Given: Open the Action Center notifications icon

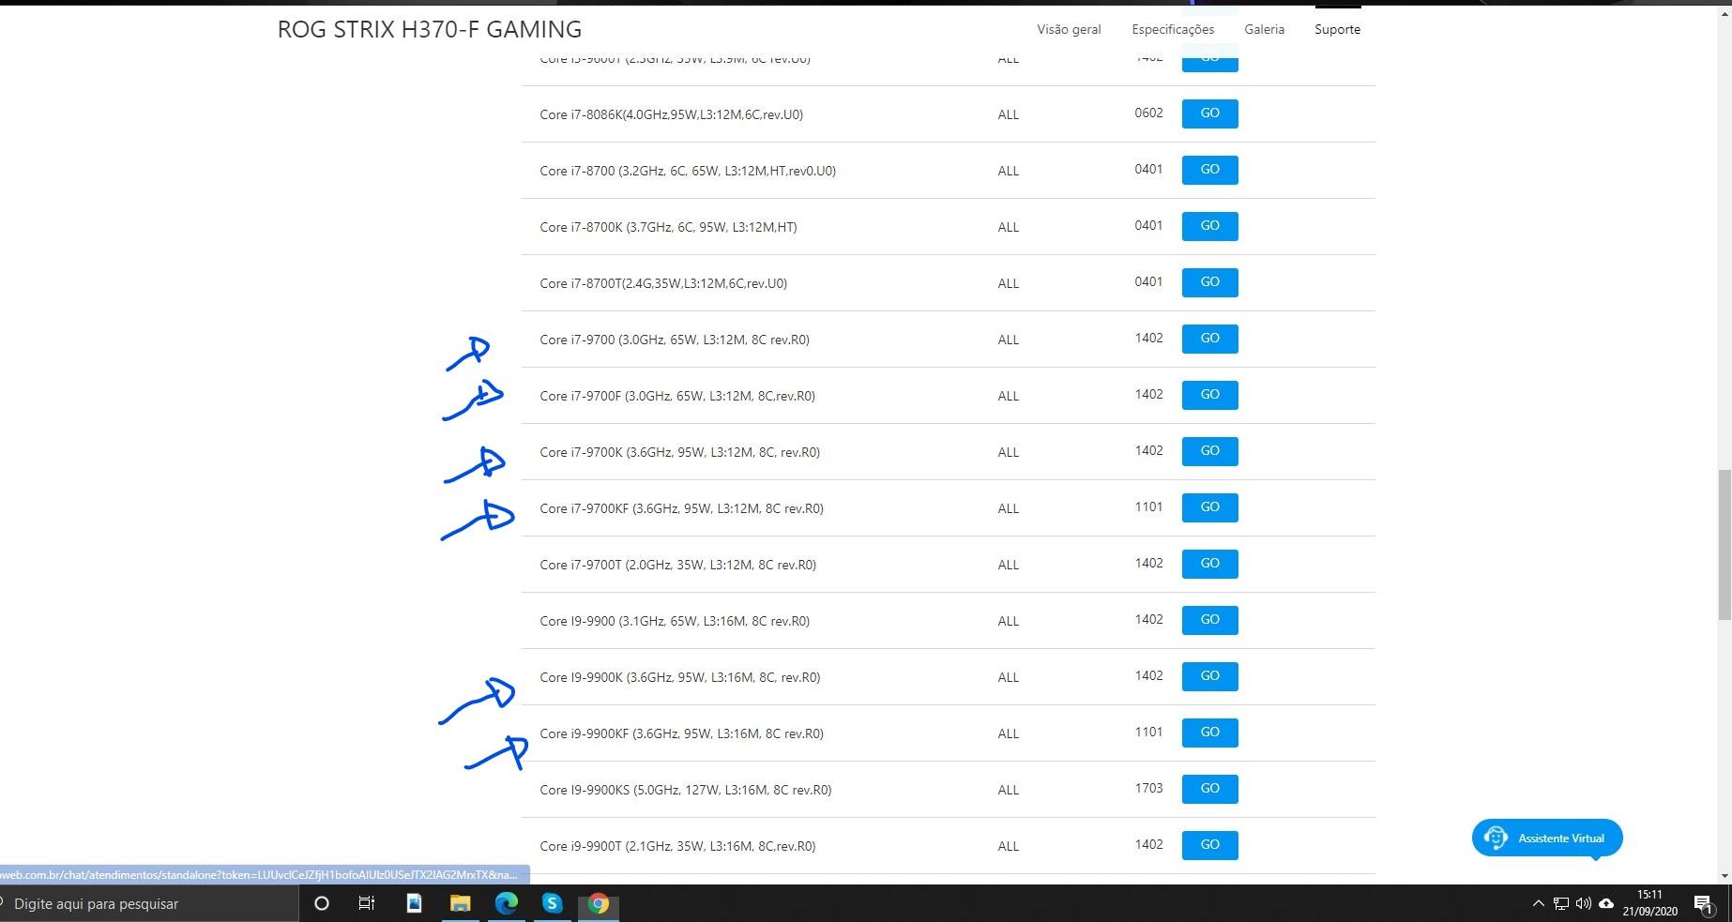Looking at the screenshot, I should 1704,903.
